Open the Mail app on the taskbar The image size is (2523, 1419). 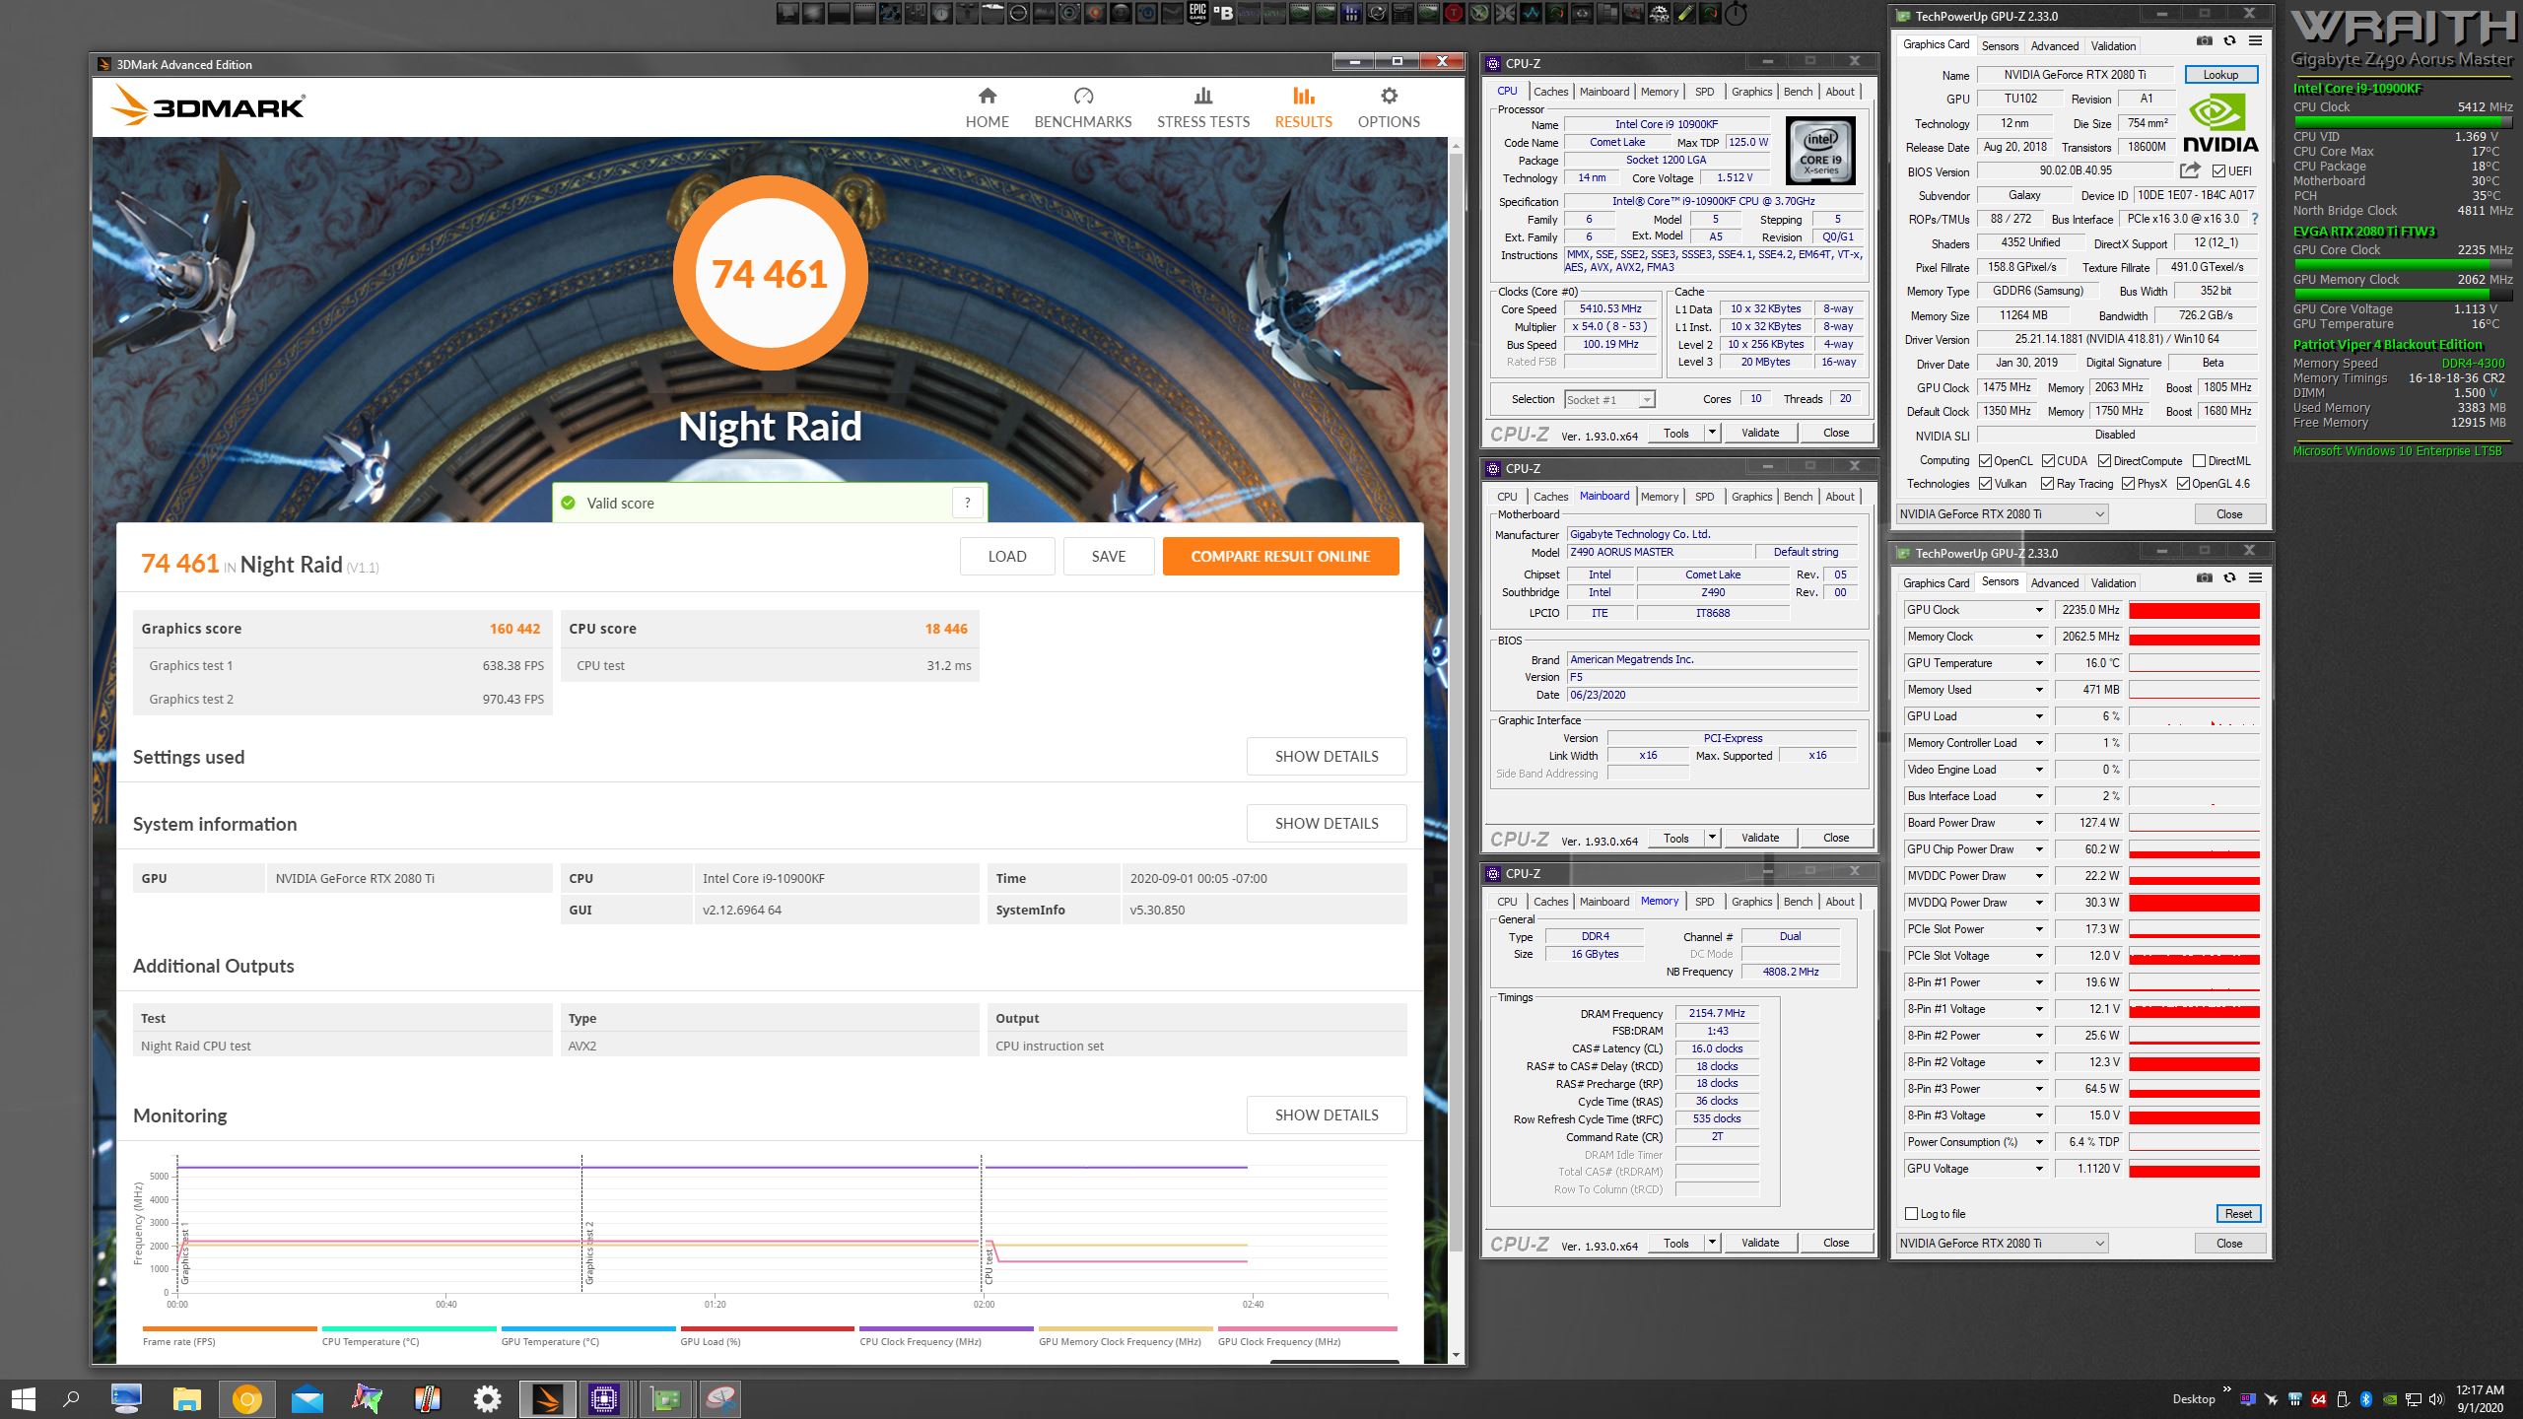pos(307,1398)
